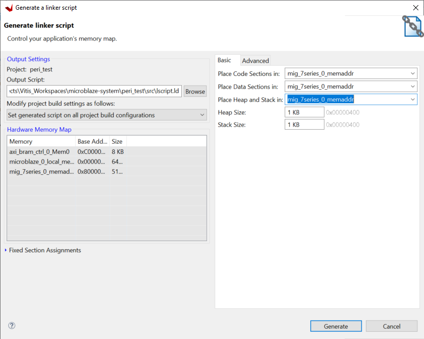The width and height of the screenshot is (424, 339).
Task: Click the 8 KB size cell
Action: click(118, 152)
